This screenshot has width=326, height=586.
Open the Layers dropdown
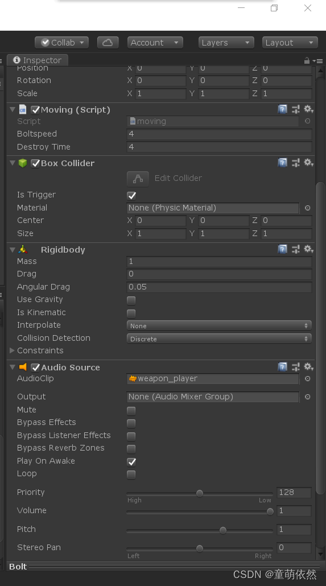click(226, 43)
